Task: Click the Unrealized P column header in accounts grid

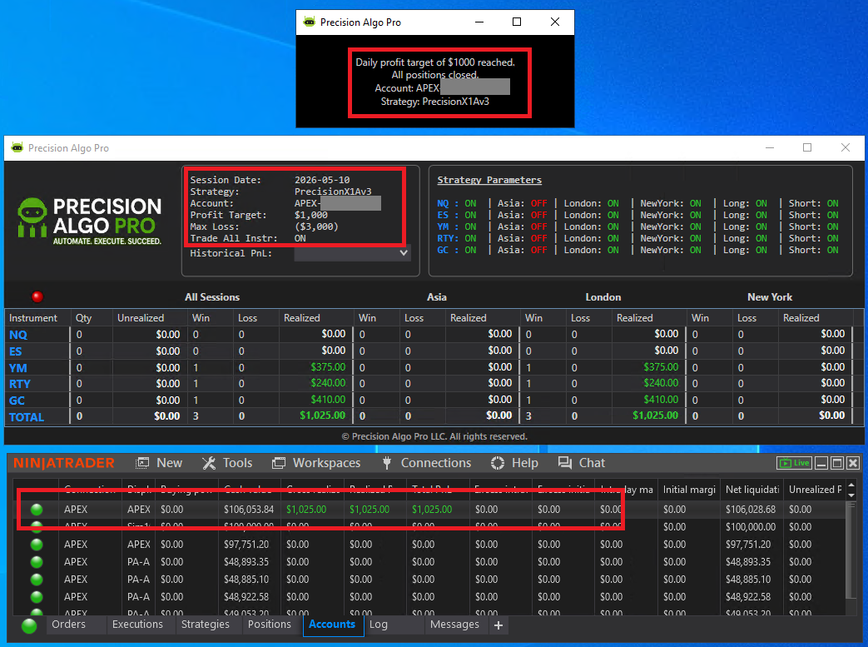Action: pos(815,489)
